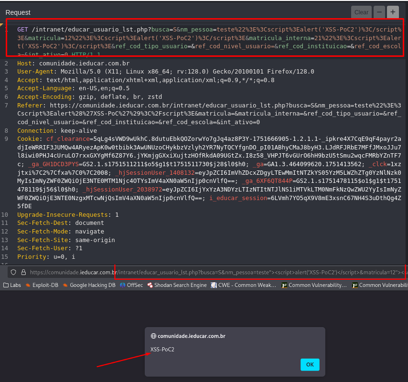The width and height of the screenshot is (408, 382).
Task: Click the Cookie header name
Action: tap(28, 139)
